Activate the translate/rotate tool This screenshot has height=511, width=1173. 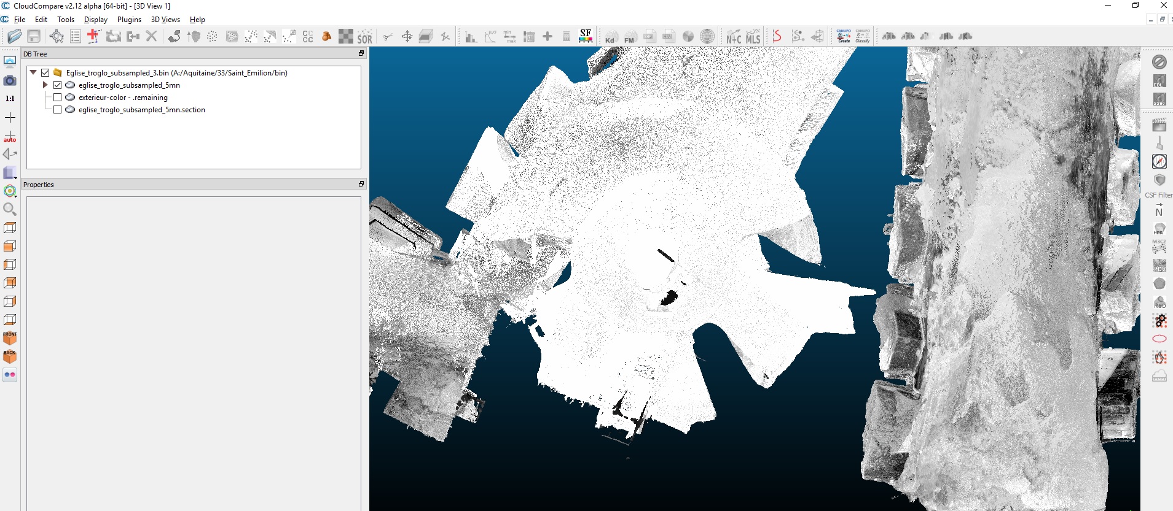[407, 36]
